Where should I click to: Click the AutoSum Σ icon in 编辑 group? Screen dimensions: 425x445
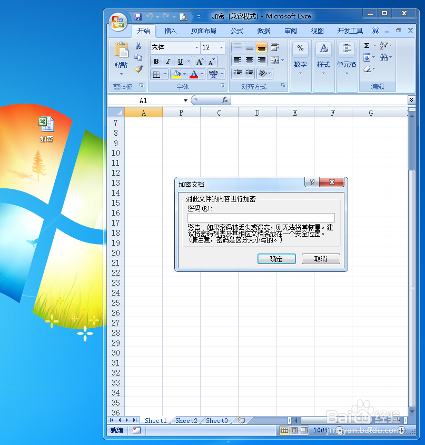[367, 46]
